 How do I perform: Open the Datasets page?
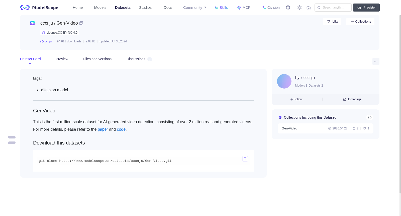click(123, 8)
